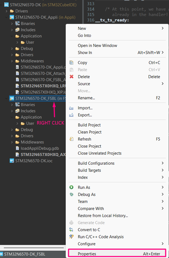Viewport: 169px width, 258px height.
Task: Collapse the STM32N6570-DK_Appli project tree
Action: [6, 17]
